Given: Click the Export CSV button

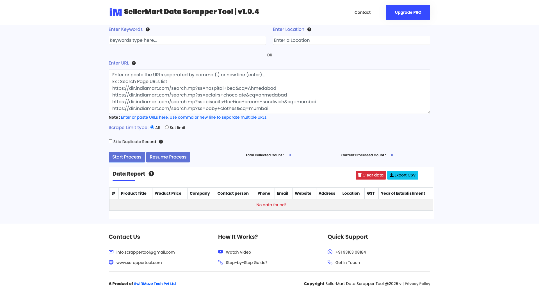Looking at the screenshot, I should tap(403, 175).
